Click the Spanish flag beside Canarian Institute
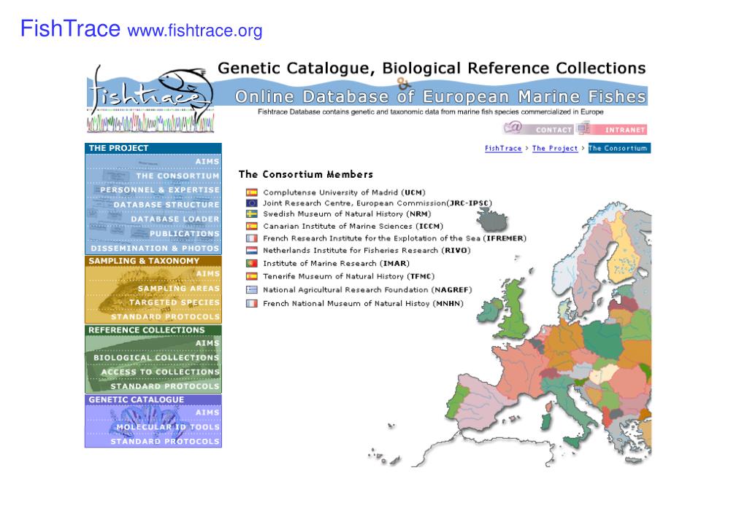Image resolution: width=747 pixels, height=516 pixels. [251, 227]
